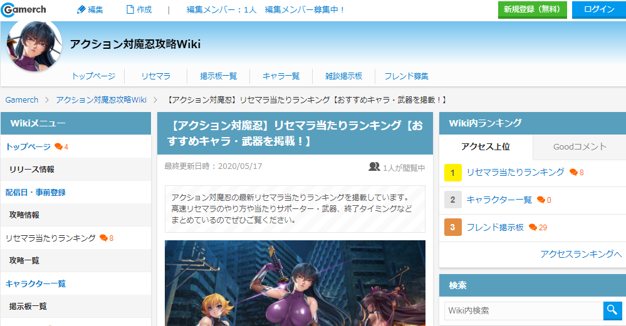
Task: Open 配信日・事前登録 in Wiki menu
Action: (36, 193)
